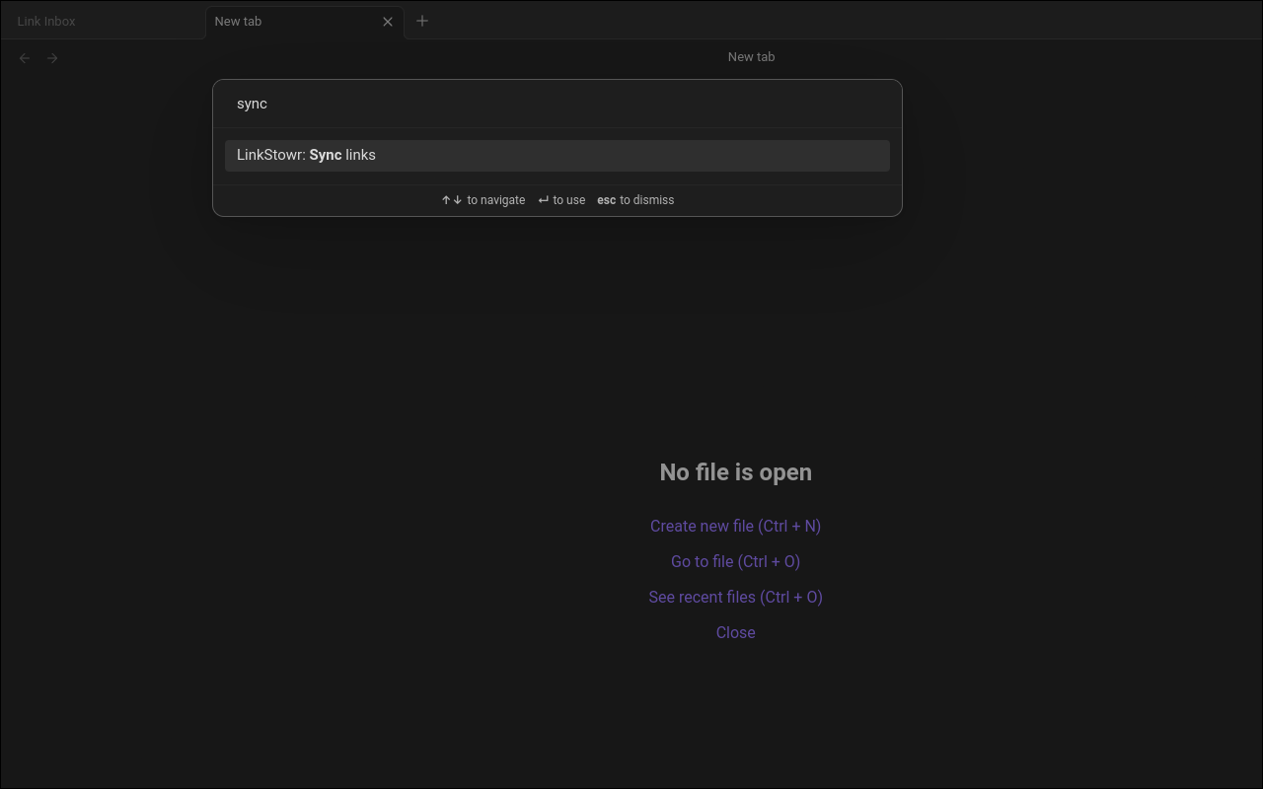Click the Close link under No file is open

click(735, 633)
